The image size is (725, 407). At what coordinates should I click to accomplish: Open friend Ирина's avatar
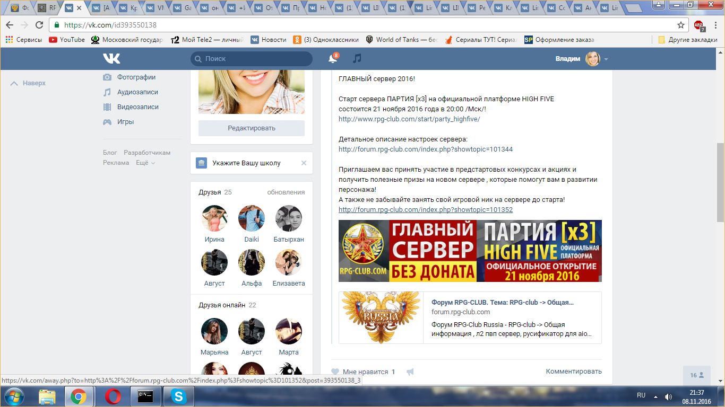[214, 218]
